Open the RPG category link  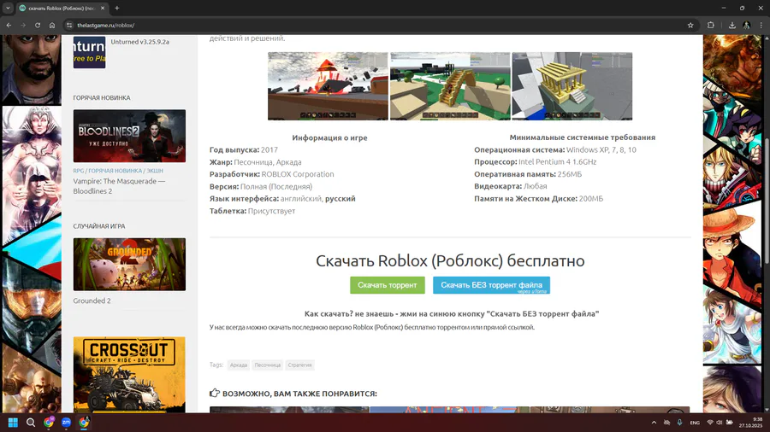click(x=79, y=171)
